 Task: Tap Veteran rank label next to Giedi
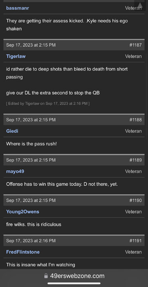pyautogui.click(x=133, y=131)
